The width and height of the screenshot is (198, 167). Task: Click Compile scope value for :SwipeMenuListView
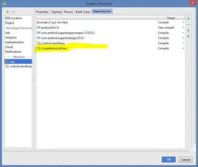coord(163,48)
